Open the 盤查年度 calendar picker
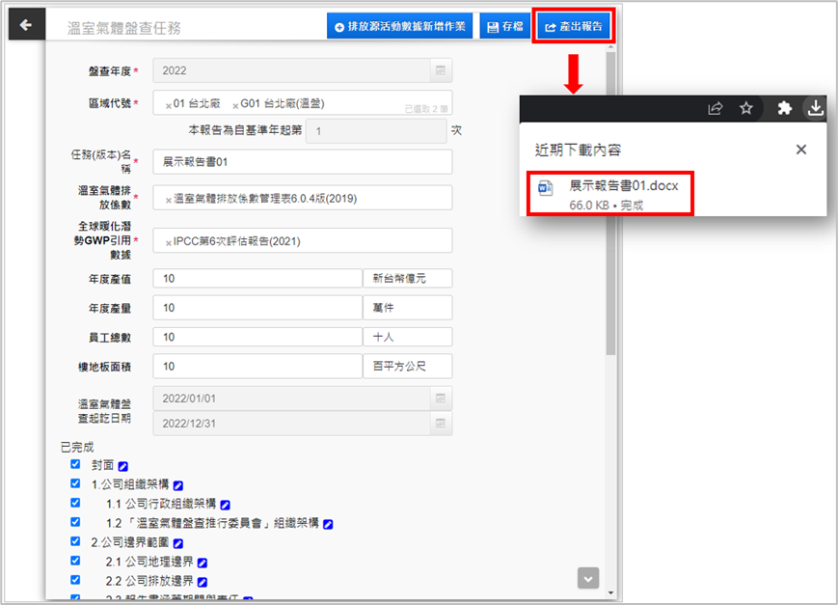The image size is (838, 605). pos(440,70)
